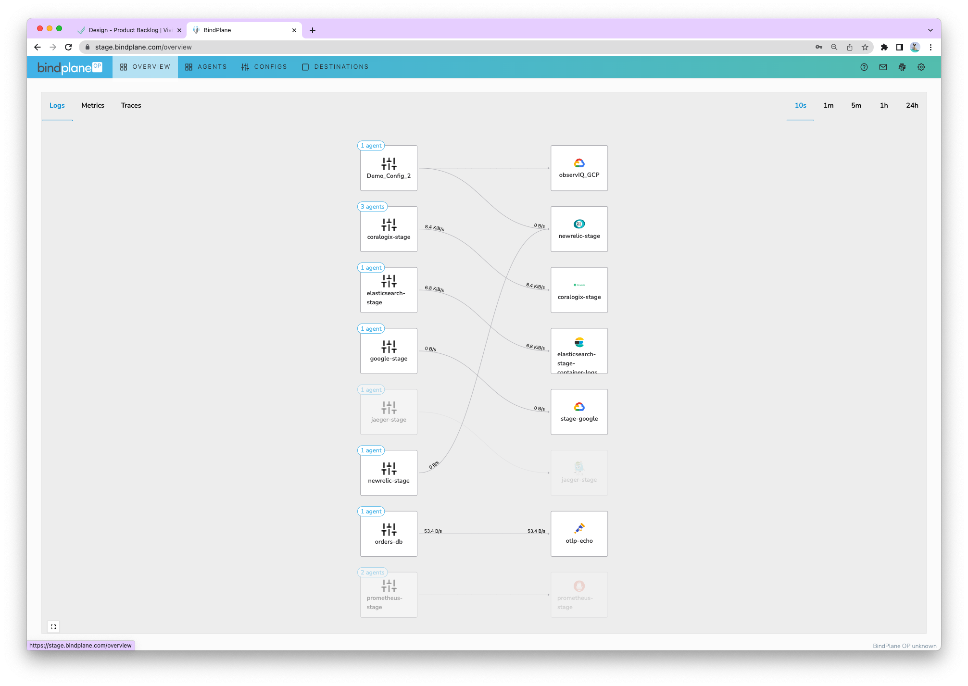The height and width of the screenshot is (686, 968).
Task: Click the Slack community icon
Action: tap(902, 67)
